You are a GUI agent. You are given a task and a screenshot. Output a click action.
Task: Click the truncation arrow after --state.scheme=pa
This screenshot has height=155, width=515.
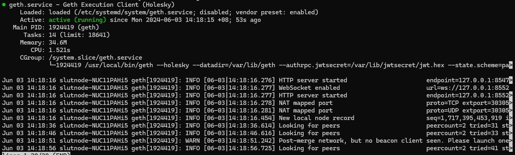[x=511, y=65]
